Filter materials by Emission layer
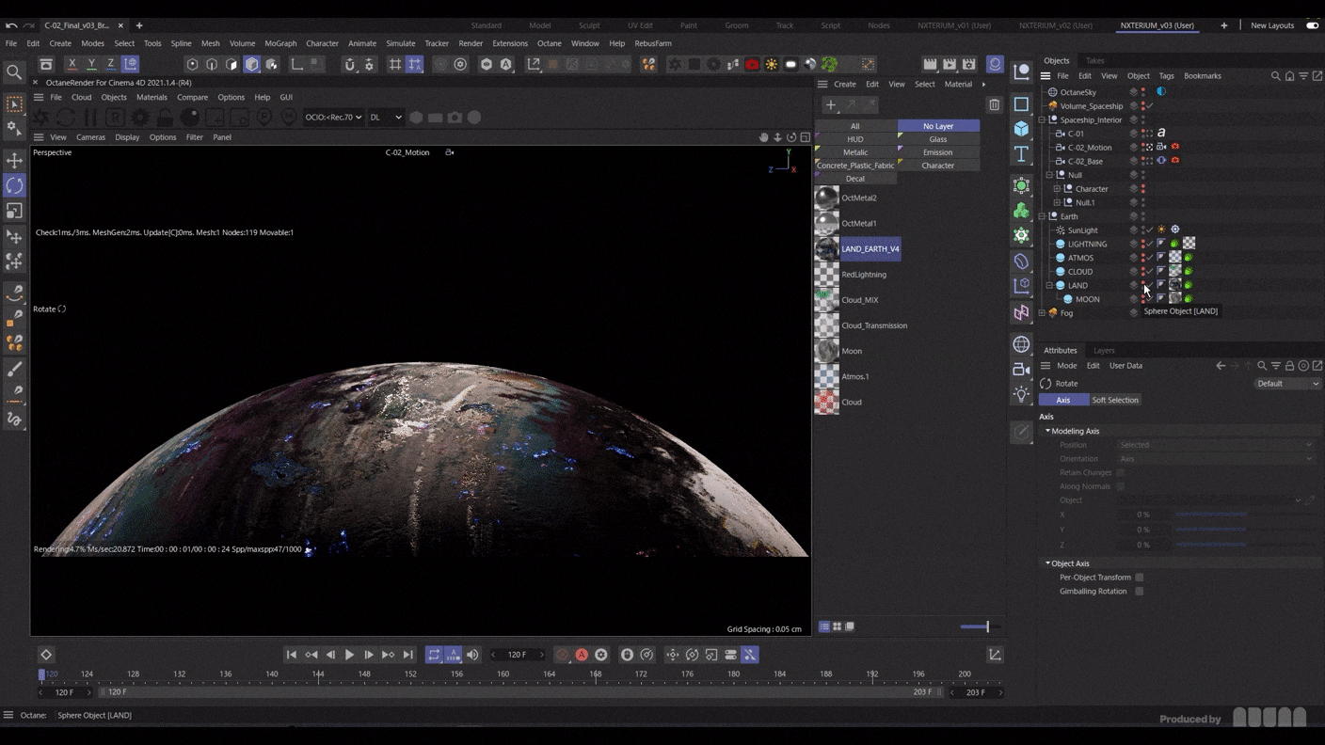The width and height of the screenshot is (1325, 745). [937, 152]
